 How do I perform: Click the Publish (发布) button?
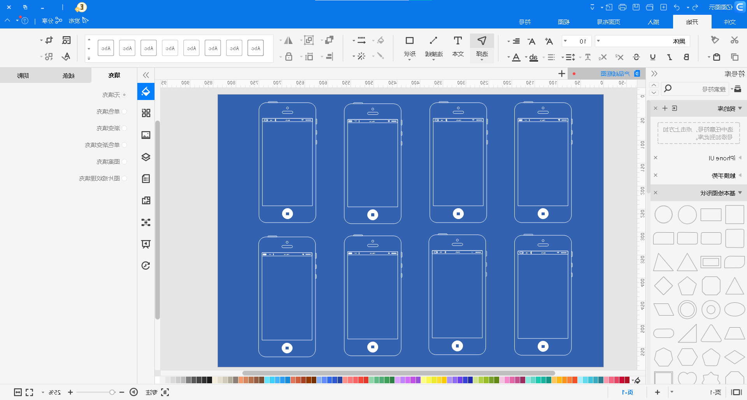pos(79,21)
